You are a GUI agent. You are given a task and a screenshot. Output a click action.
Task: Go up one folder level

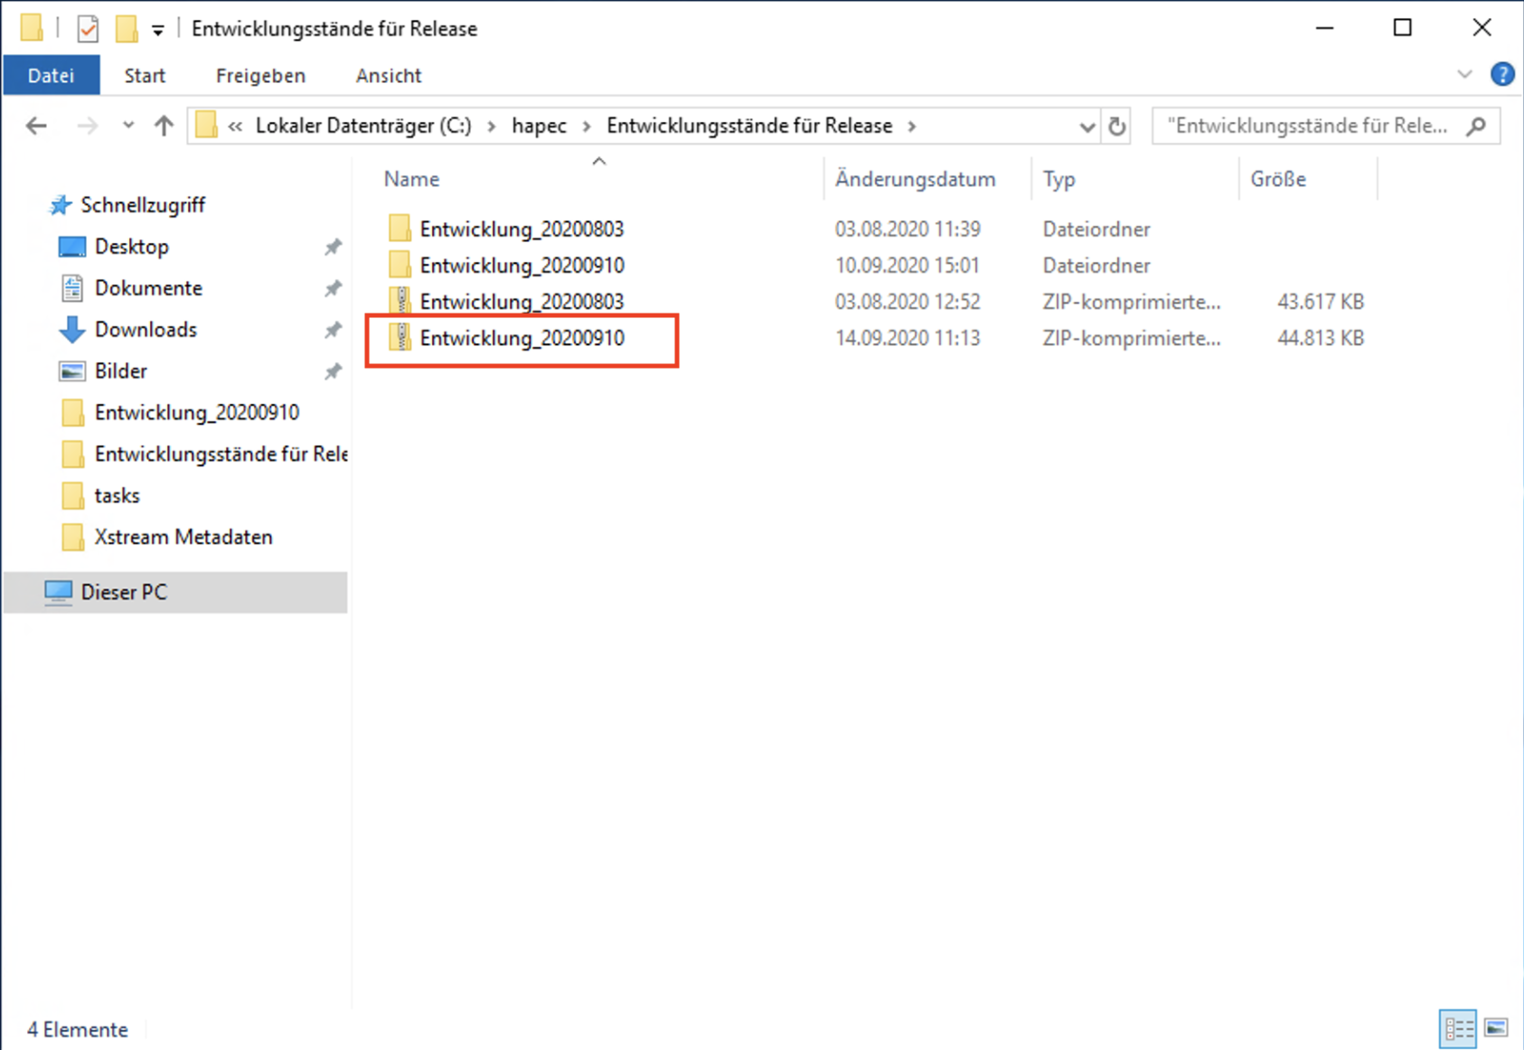164,126
